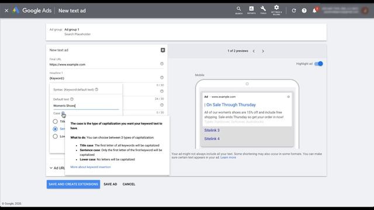
Task: Expand the Ad URL options section
Action: 57,168
